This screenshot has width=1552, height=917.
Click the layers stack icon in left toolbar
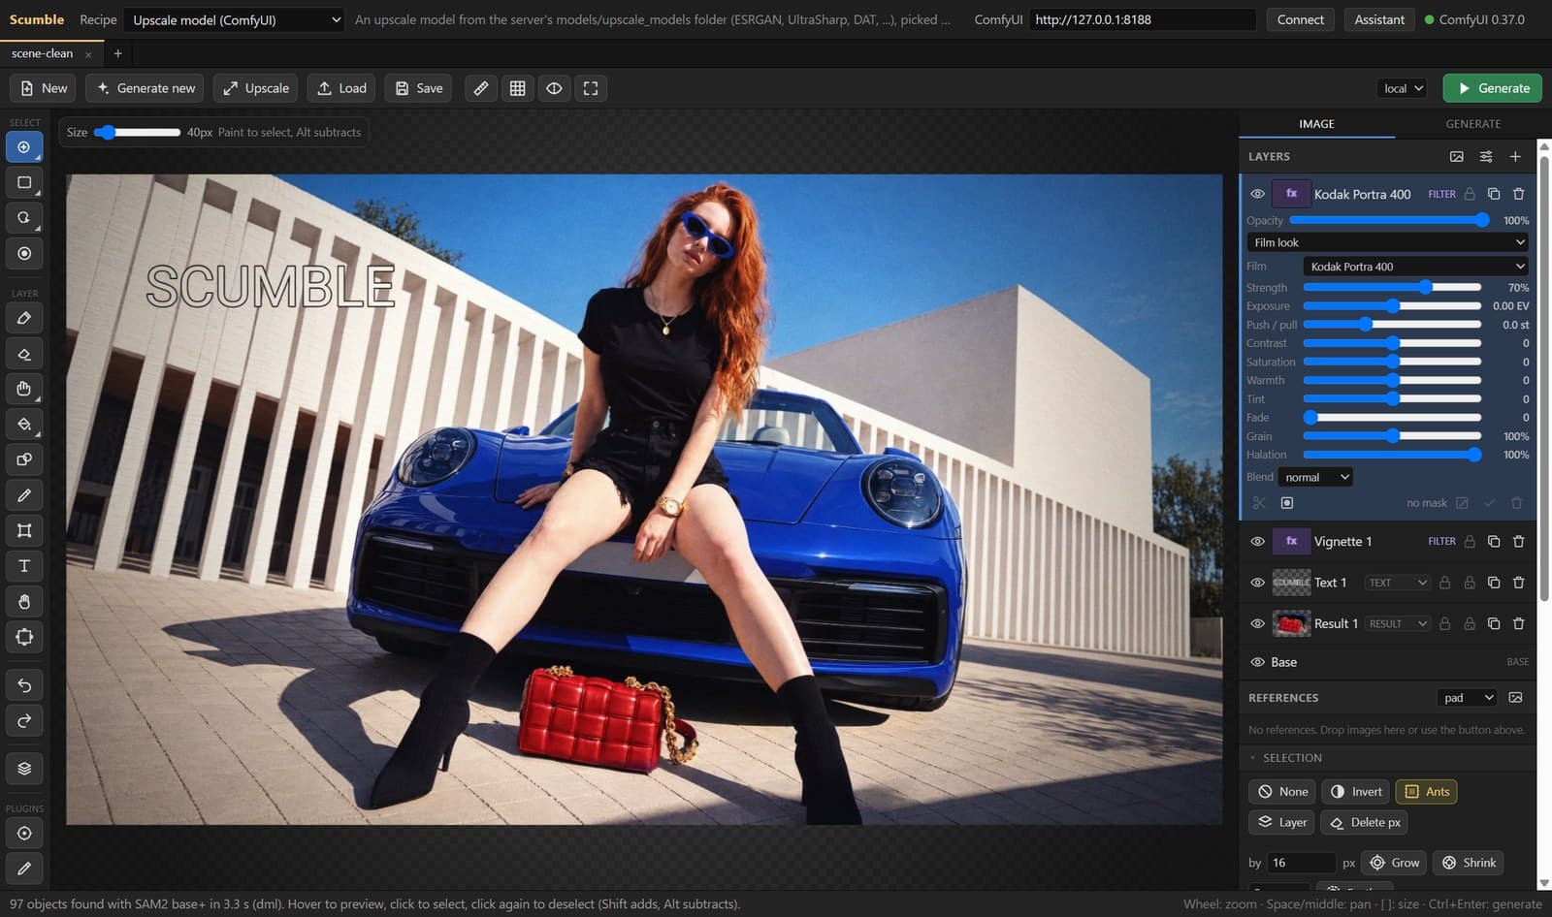pyautogui.click(x=24, y=769)
